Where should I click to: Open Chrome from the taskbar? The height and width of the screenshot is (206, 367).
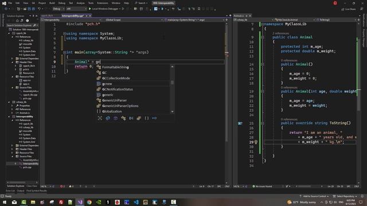point(89,202)
